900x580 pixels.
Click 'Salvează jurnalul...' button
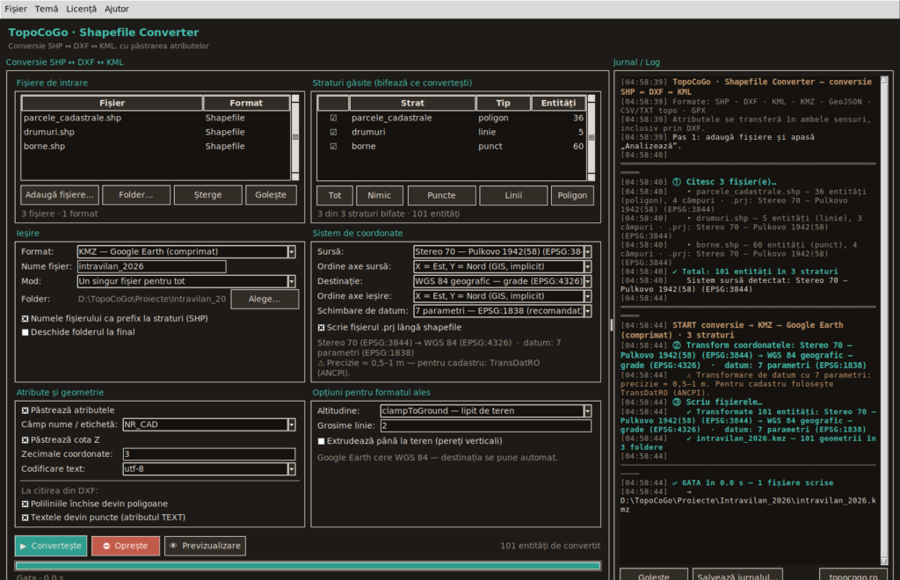pyautogui.click(x=737, y=574)
